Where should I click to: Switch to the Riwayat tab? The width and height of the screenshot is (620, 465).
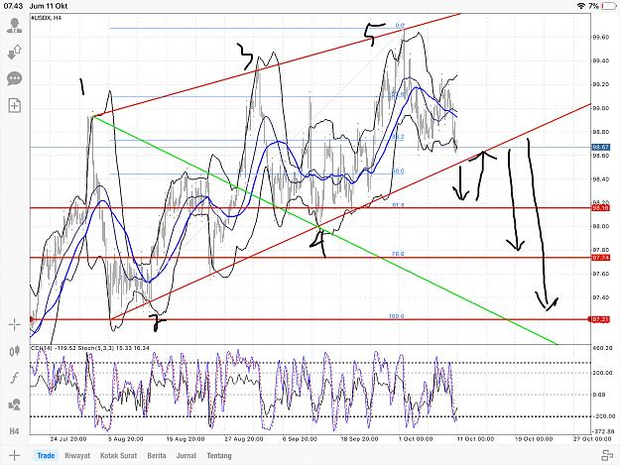pos(77,455)
